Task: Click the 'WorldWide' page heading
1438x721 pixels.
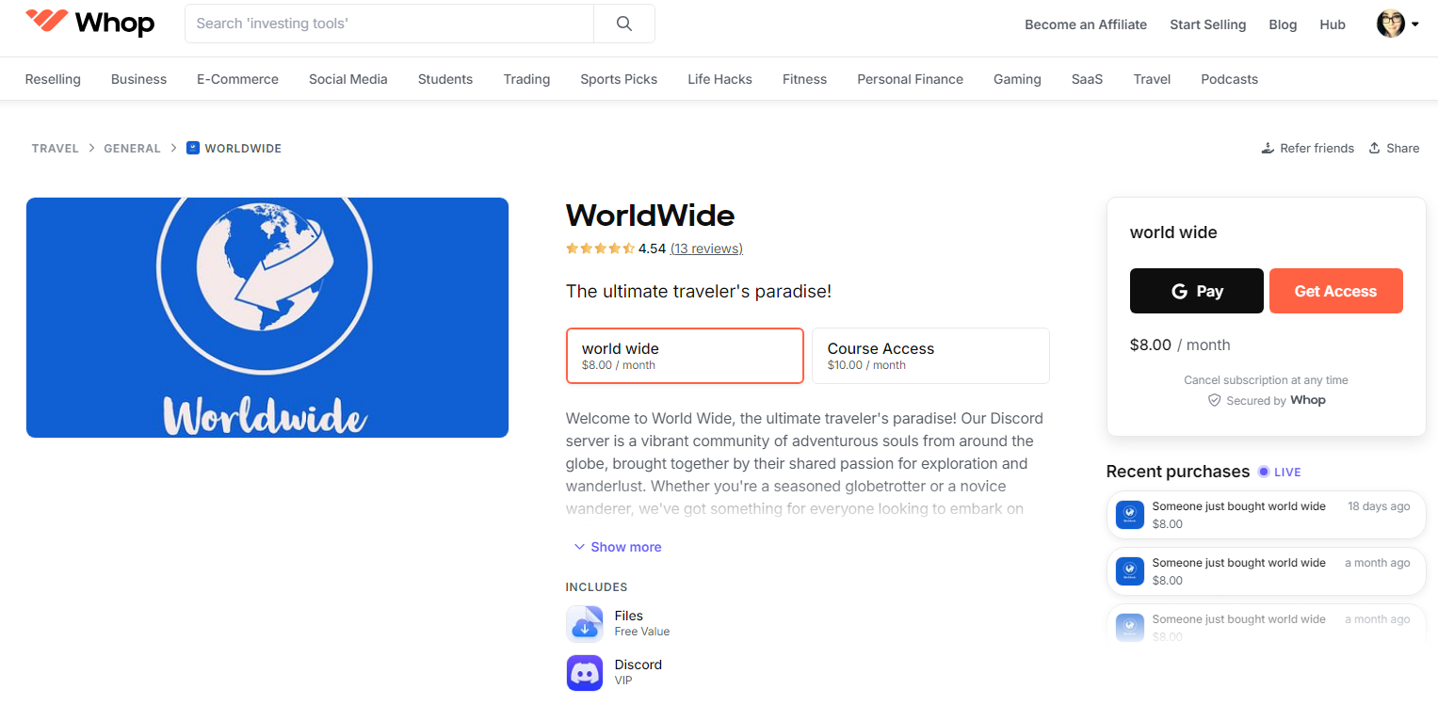Action: coord(650,216)
